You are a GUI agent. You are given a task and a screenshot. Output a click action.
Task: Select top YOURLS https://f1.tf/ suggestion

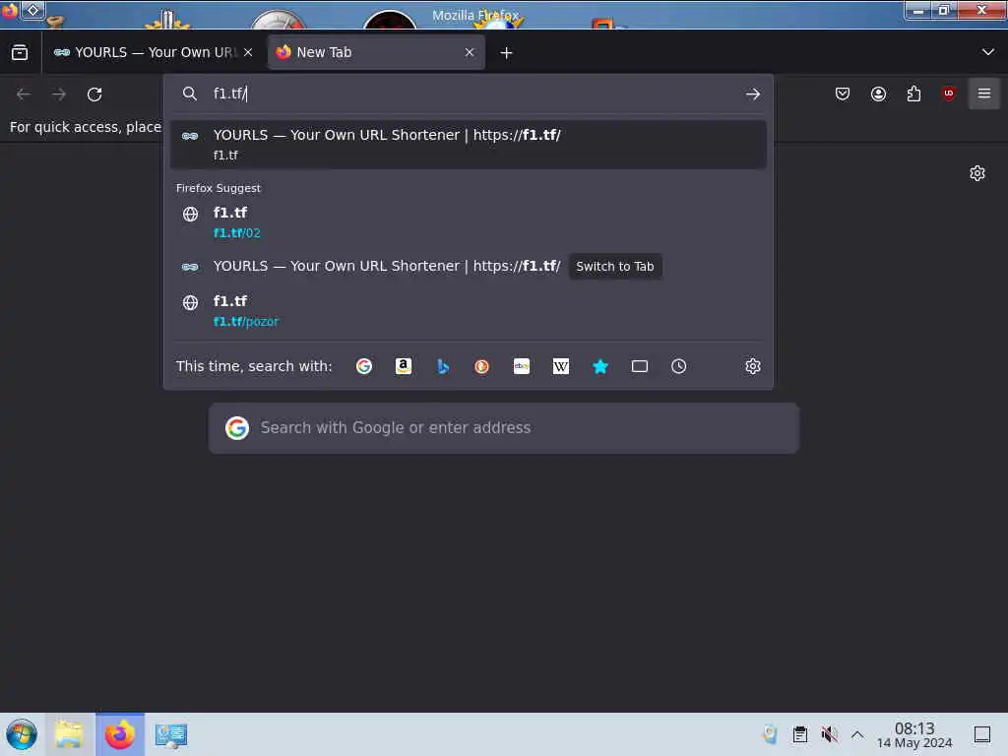[x=468, y=145]
